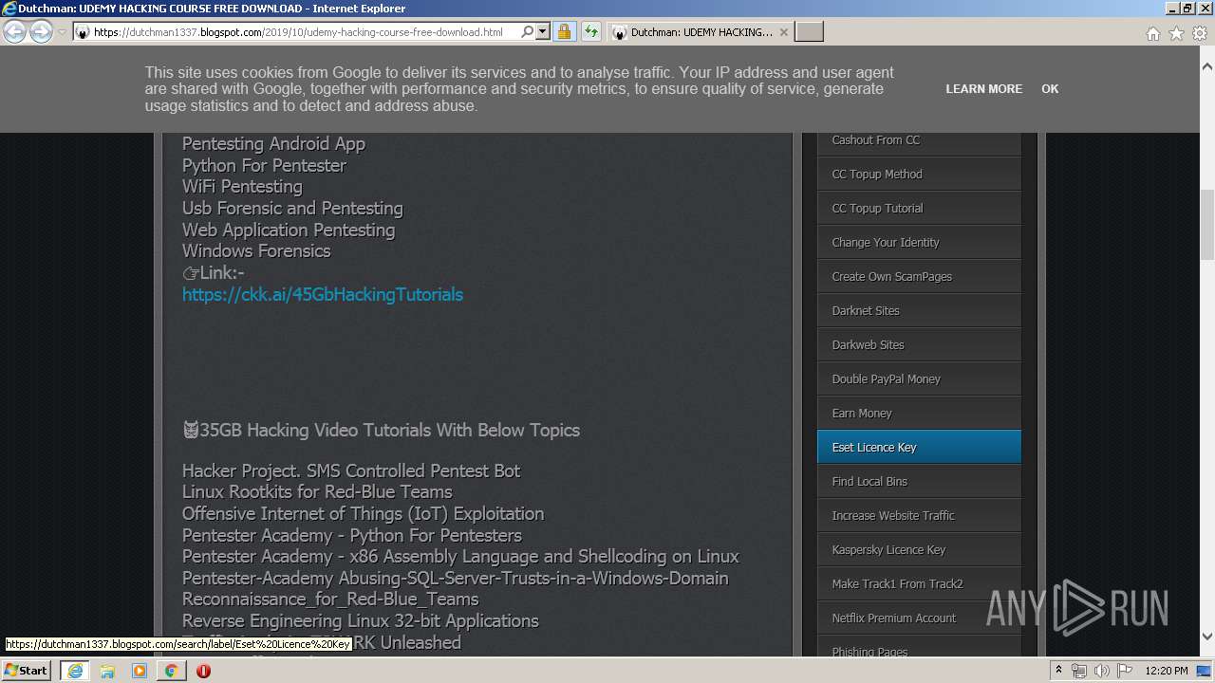
Task: Open the Windows Start button
Action: [x=27, y=671]
